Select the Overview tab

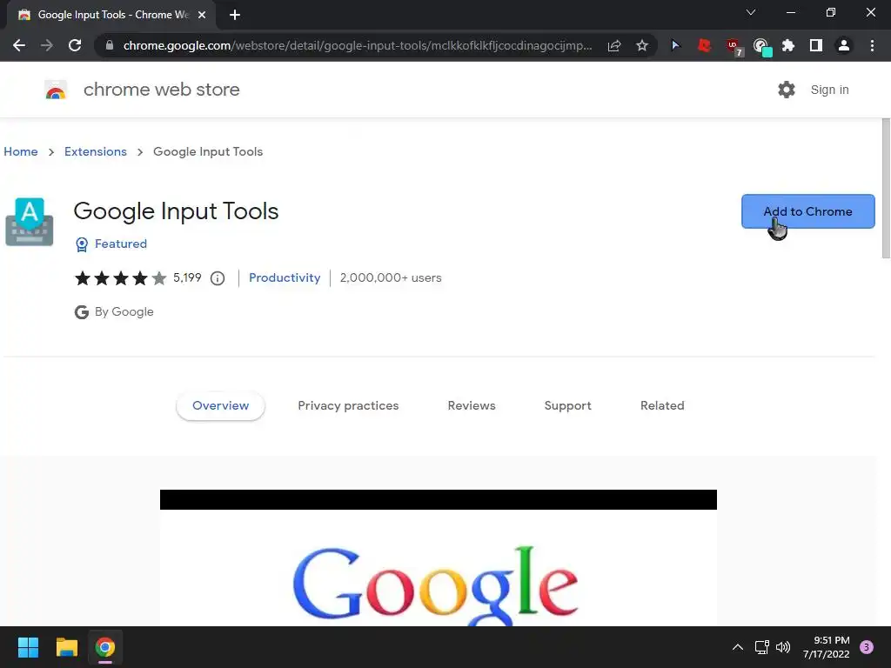pos(220,405)
